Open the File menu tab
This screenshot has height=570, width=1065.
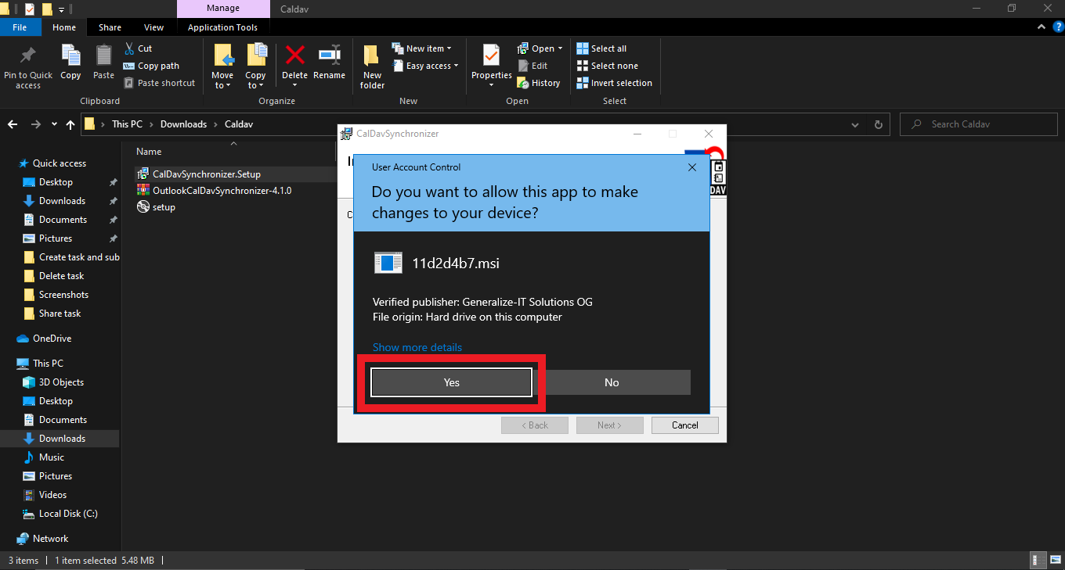coord(20,27)
